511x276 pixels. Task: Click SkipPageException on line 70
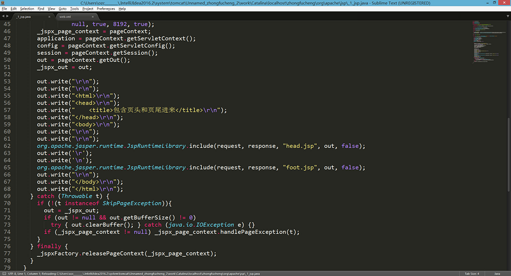[132, 203]
